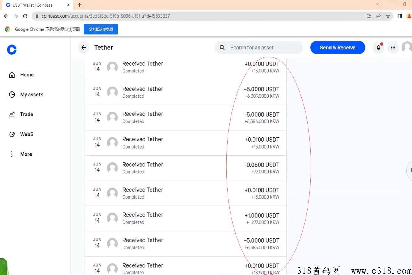Screen dimensions: 412x275
Task: Click the browser Back button
Action: 6,16
